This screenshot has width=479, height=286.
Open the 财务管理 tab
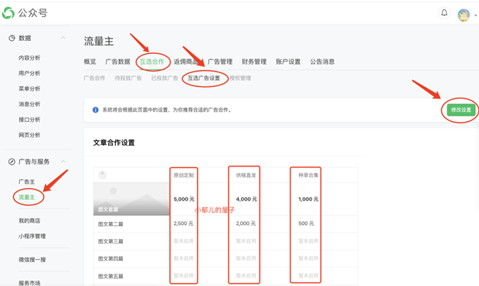tap(254, 62)
